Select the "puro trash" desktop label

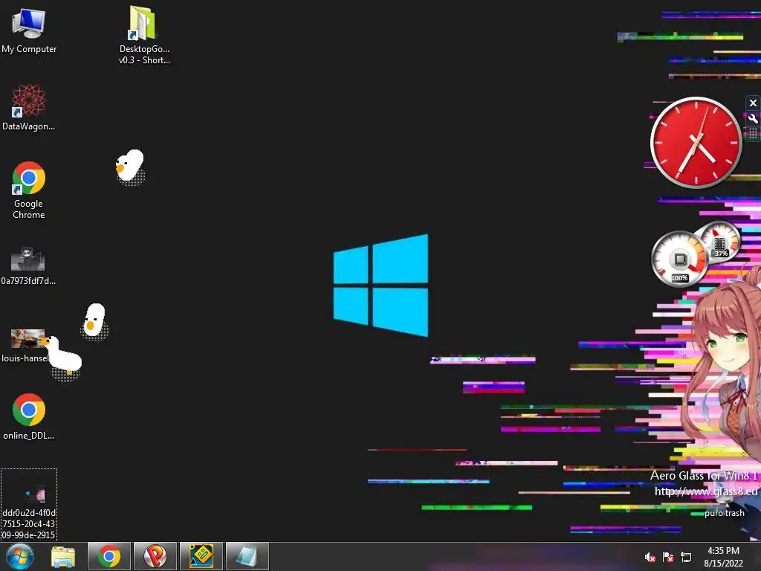pos(724,513)
